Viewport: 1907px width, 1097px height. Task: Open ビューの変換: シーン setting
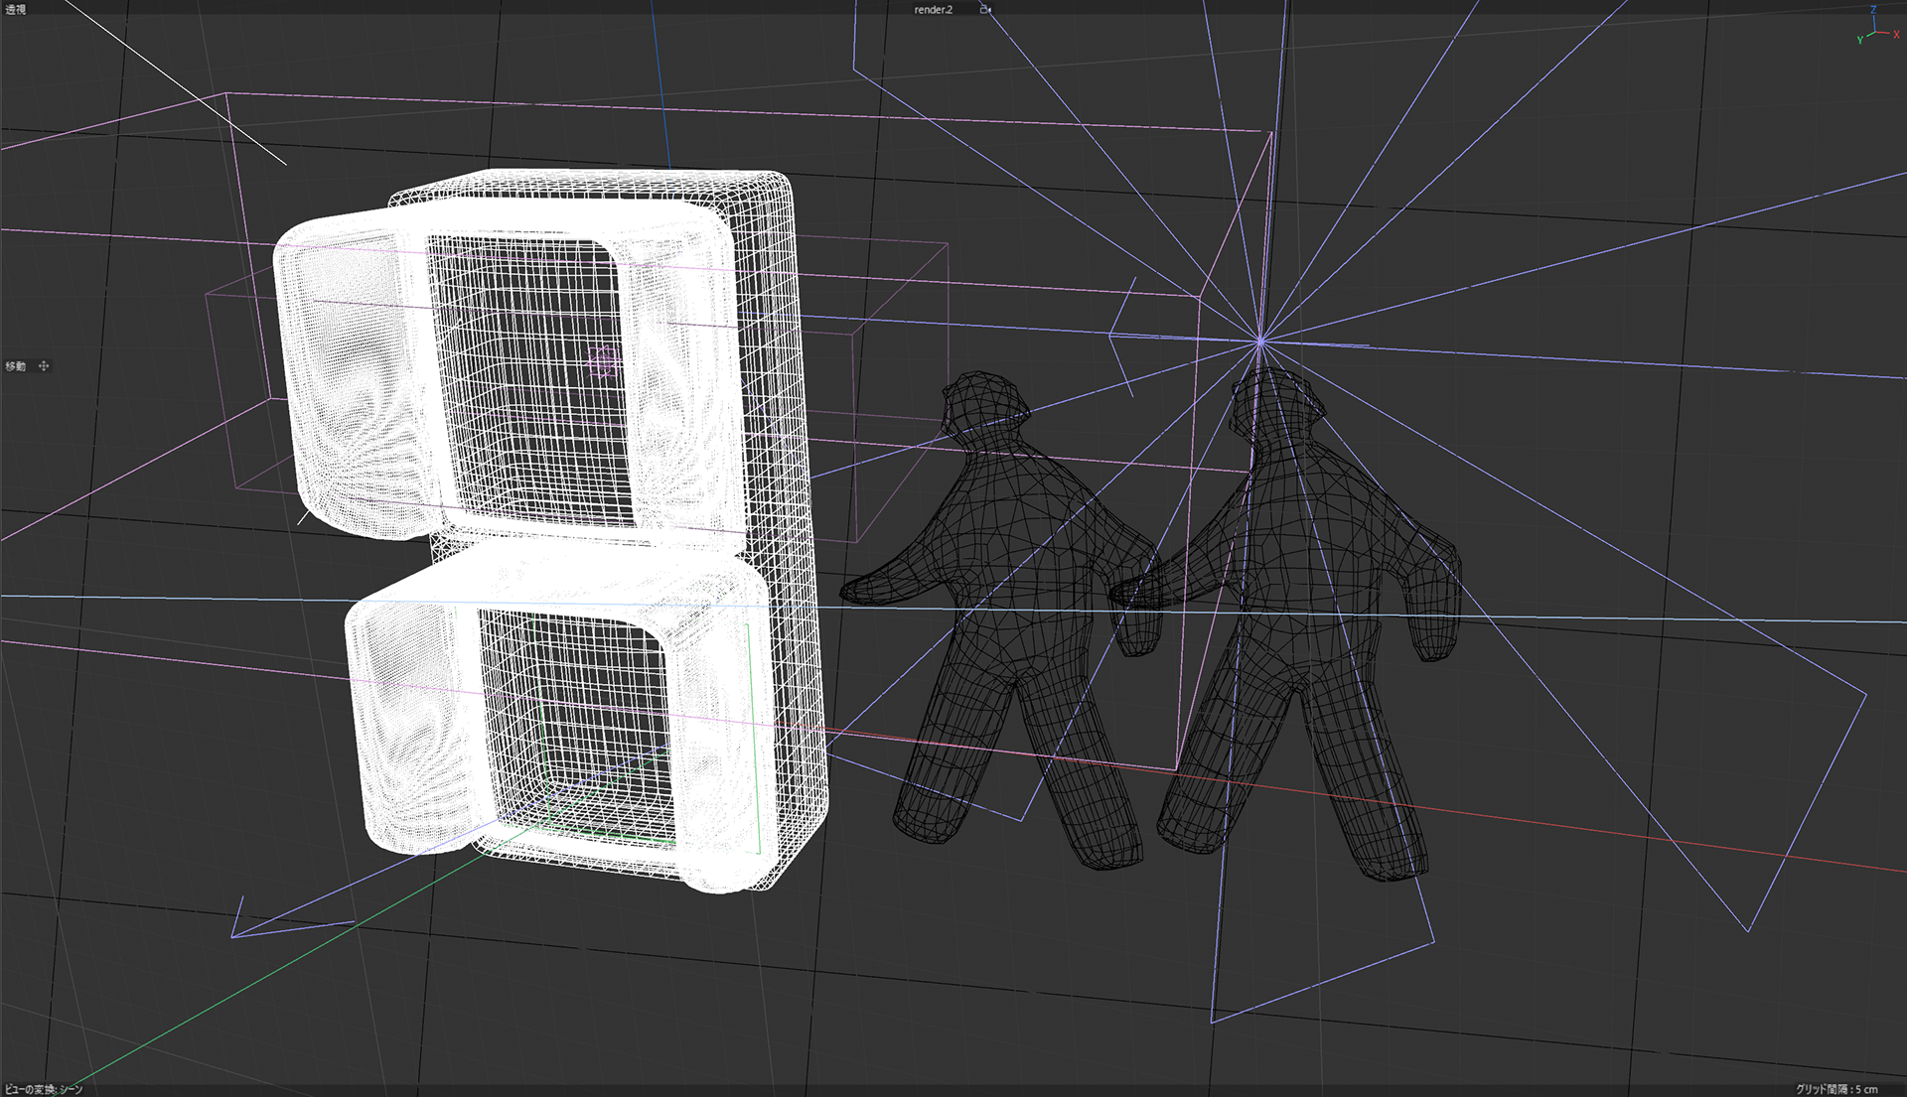coord(44,1089)
